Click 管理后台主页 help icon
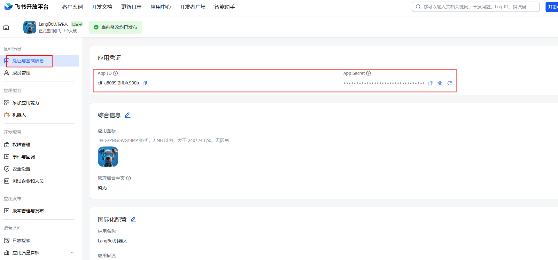Image resolution: width=558 pixels, height=260 pixels. (x=128, y=178)
